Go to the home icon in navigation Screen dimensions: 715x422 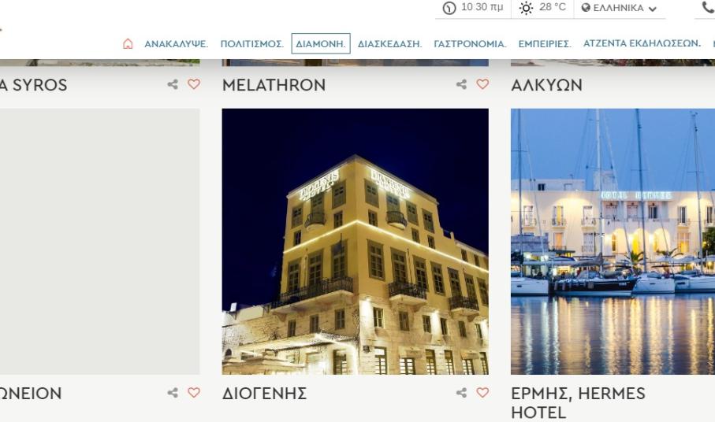tap(128, 44)
